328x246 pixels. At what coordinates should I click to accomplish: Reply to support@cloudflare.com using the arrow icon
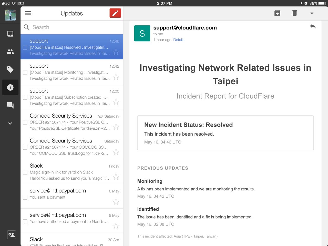pos(313,26)
